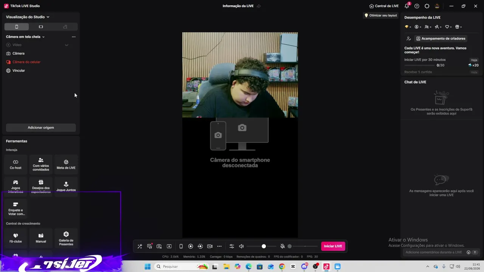Click the creator growth person icon

(x=409, y=39)
